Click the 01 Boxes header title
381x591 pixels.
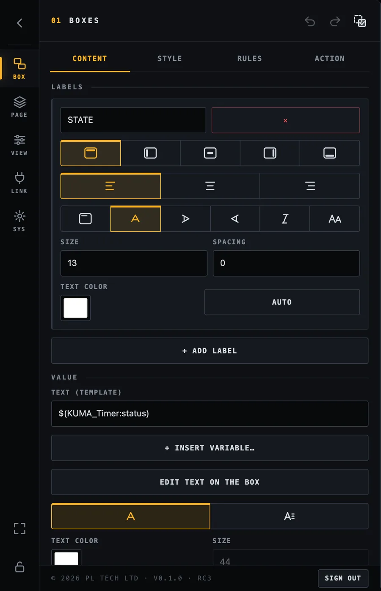click(x=75, y=20)
